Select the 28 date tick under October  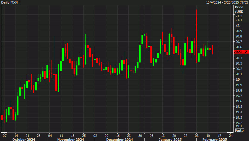click(39, 136)
